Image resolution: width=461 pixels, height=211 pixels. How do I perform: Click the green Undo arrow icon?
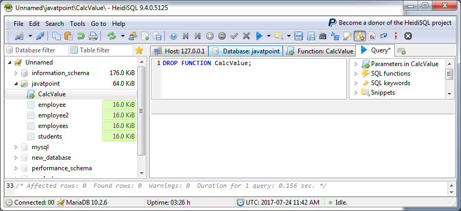click(x=80, y=36)
